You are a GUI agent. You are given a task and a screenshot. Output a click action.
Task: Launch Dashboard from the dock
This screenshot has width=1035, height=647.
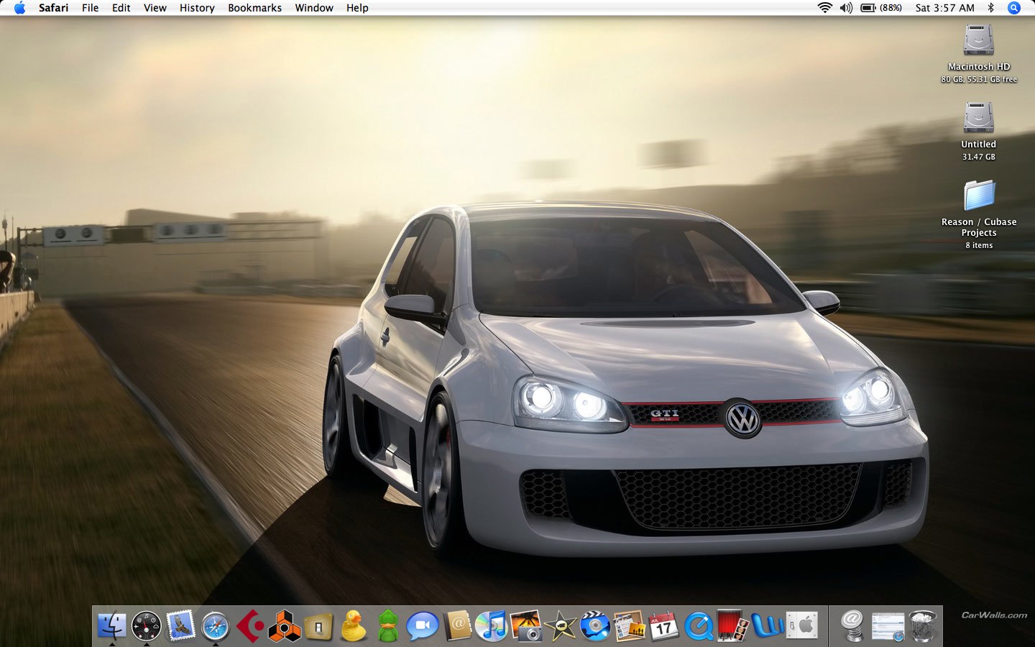[147, 625]
